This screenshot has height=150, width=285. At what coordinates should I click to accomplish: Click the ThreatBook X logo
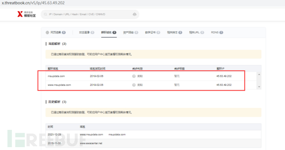26,14
